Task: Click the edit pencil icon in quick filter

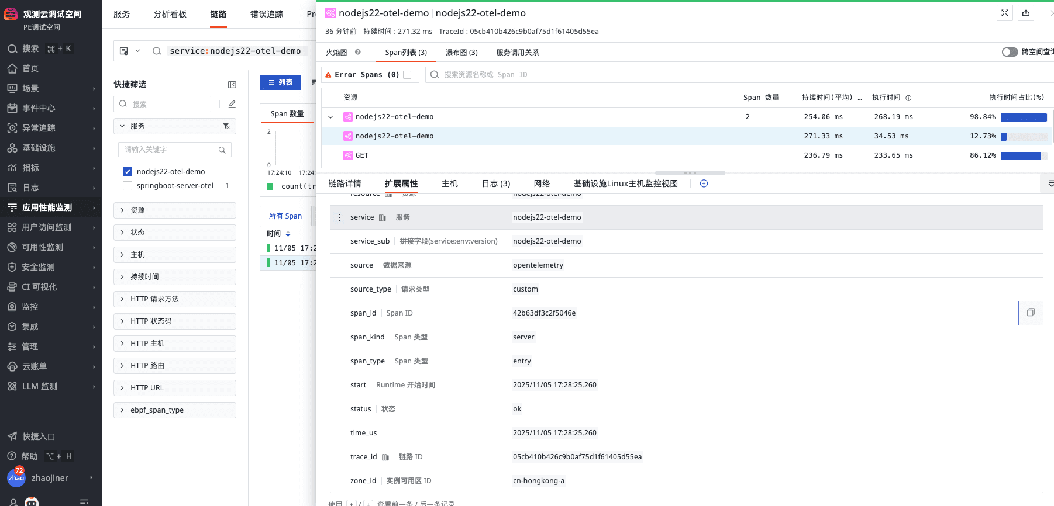Action: 232,104
